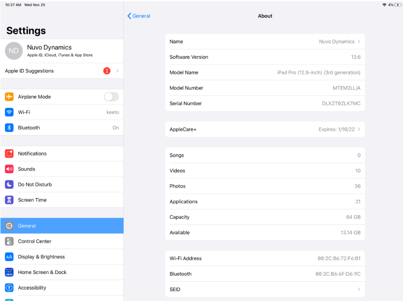Tap the Capacity value 64 GB
403x301 pixels.
tap(354, 217)
